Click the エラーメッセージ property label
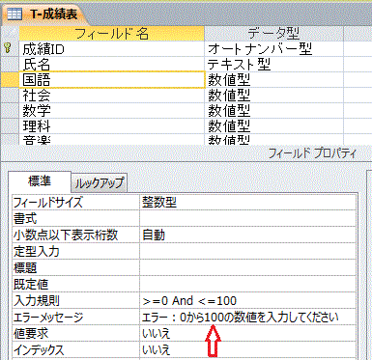Screen dimensions: 372x360 pos(76,317)
